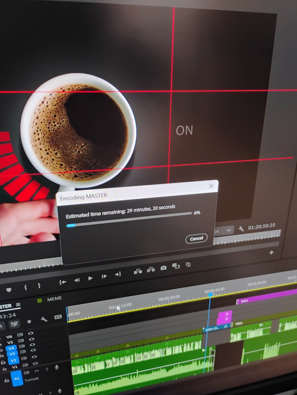This screenshot has width=297, height=395.
Task: Toggle sync lock on audio track A1
Action: tap(27, 373)
